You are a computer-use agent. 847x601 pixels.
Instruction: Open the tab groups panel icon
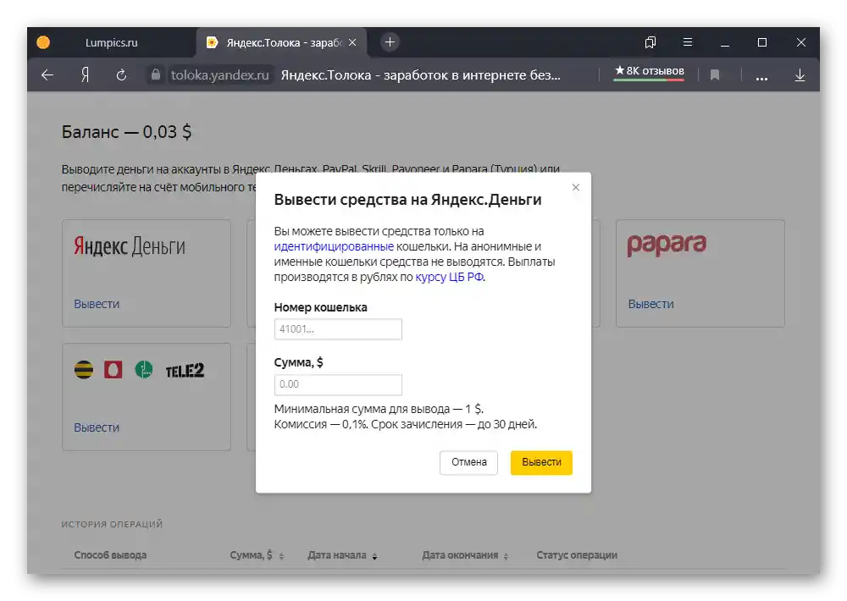click(650, 42)
